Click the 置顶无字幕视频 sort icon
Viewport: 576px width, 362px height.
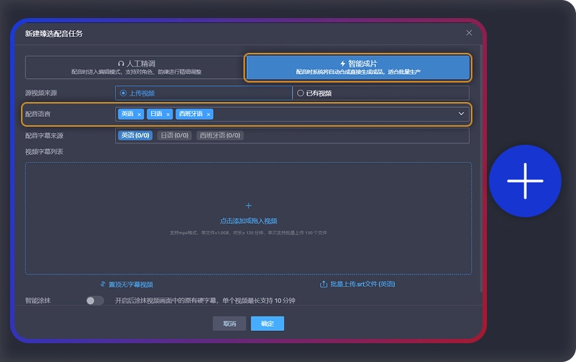coord(103,285)
